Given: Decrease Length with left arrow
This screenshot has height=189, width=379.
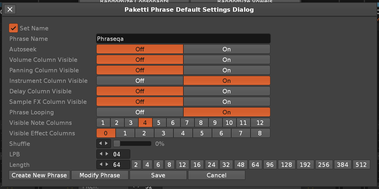Looking at the screenshot, I should tap(101, 165).
